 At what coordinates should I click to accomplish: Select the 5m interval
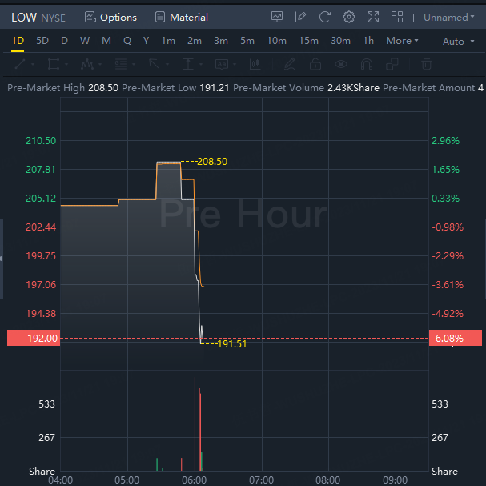pyautogui.click(x=247, y=41)
